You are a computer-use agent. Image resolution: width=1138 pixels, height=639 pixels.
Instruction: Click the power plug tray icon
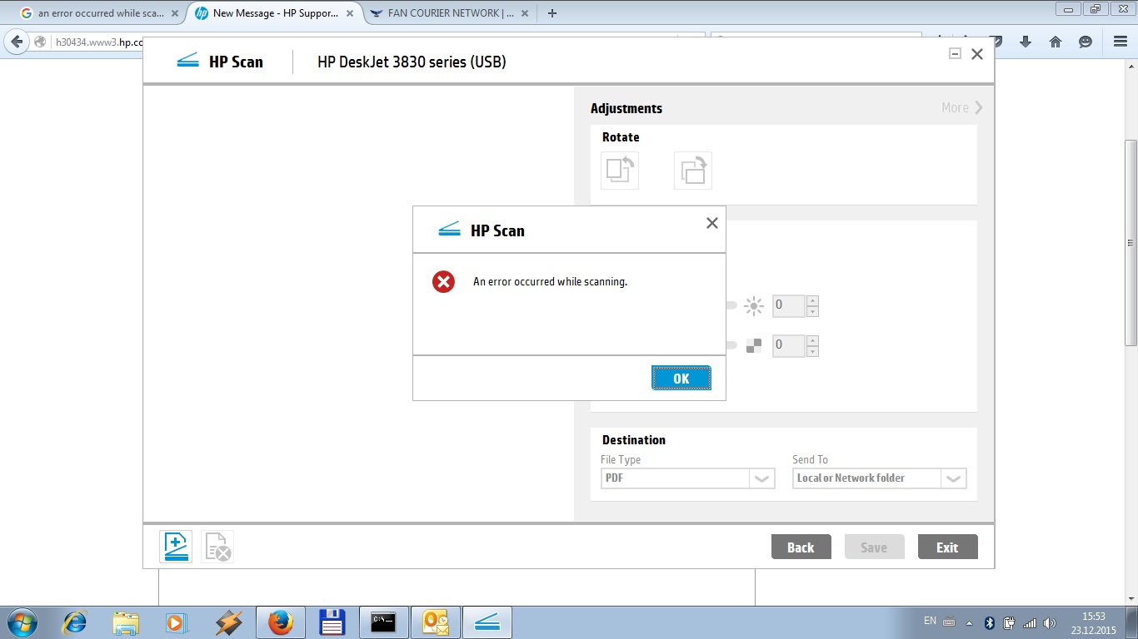click(1009, 622)
